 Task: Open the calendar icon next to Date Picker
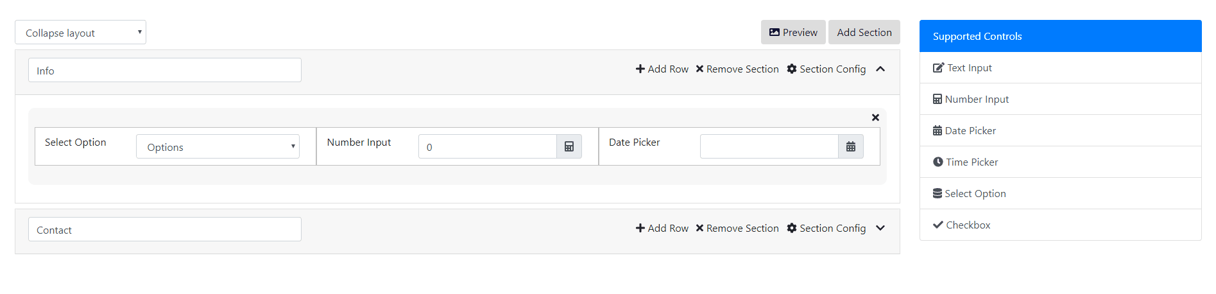click(x=850, y=147)
